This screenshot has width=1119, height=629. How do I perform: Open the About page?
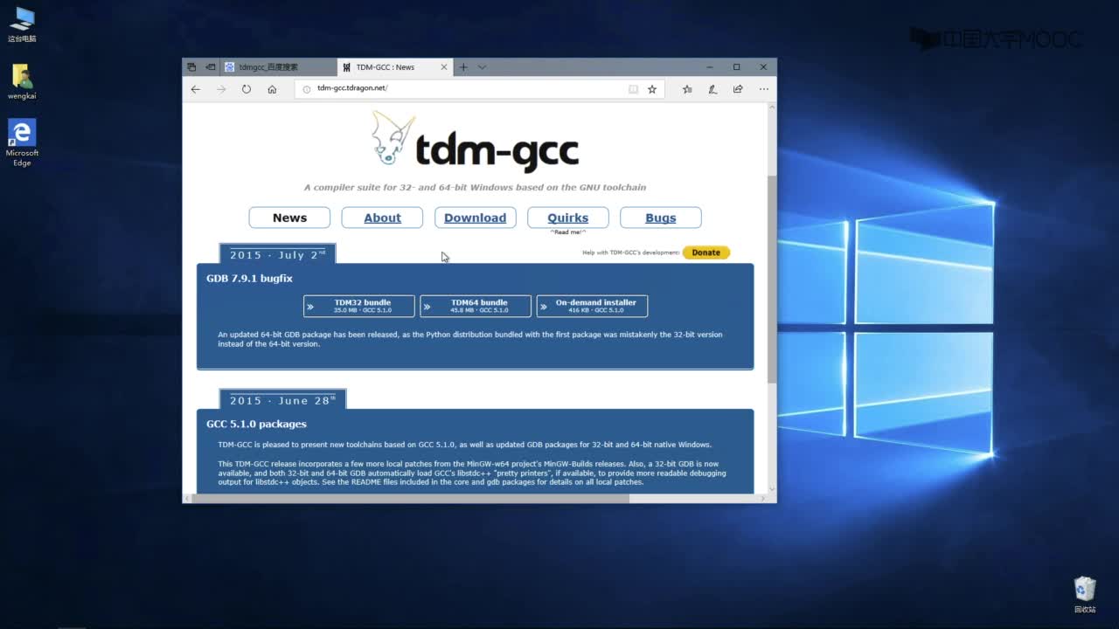382,218
